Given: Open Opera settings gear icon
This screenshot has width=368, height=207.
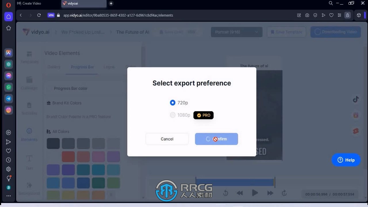Looking at the screenshot, I should click(9, 169).
